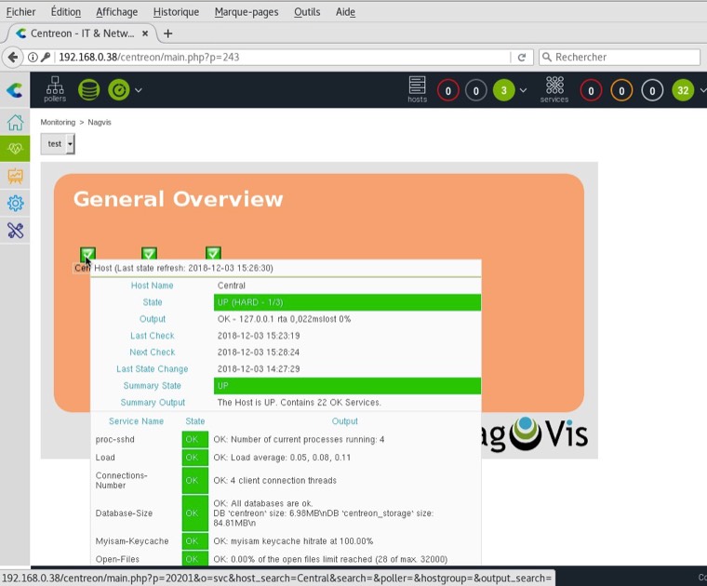
Task: Click the second green host status checkmark
Action: [149, 254]
